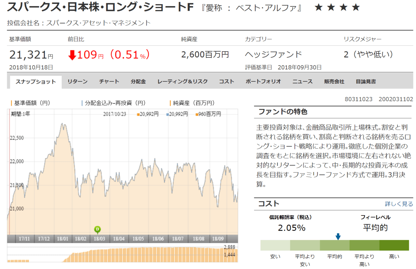Screen dimensions: 416x269
Task: Open the ポートフォリオ tab
Action: coord(263,82)
